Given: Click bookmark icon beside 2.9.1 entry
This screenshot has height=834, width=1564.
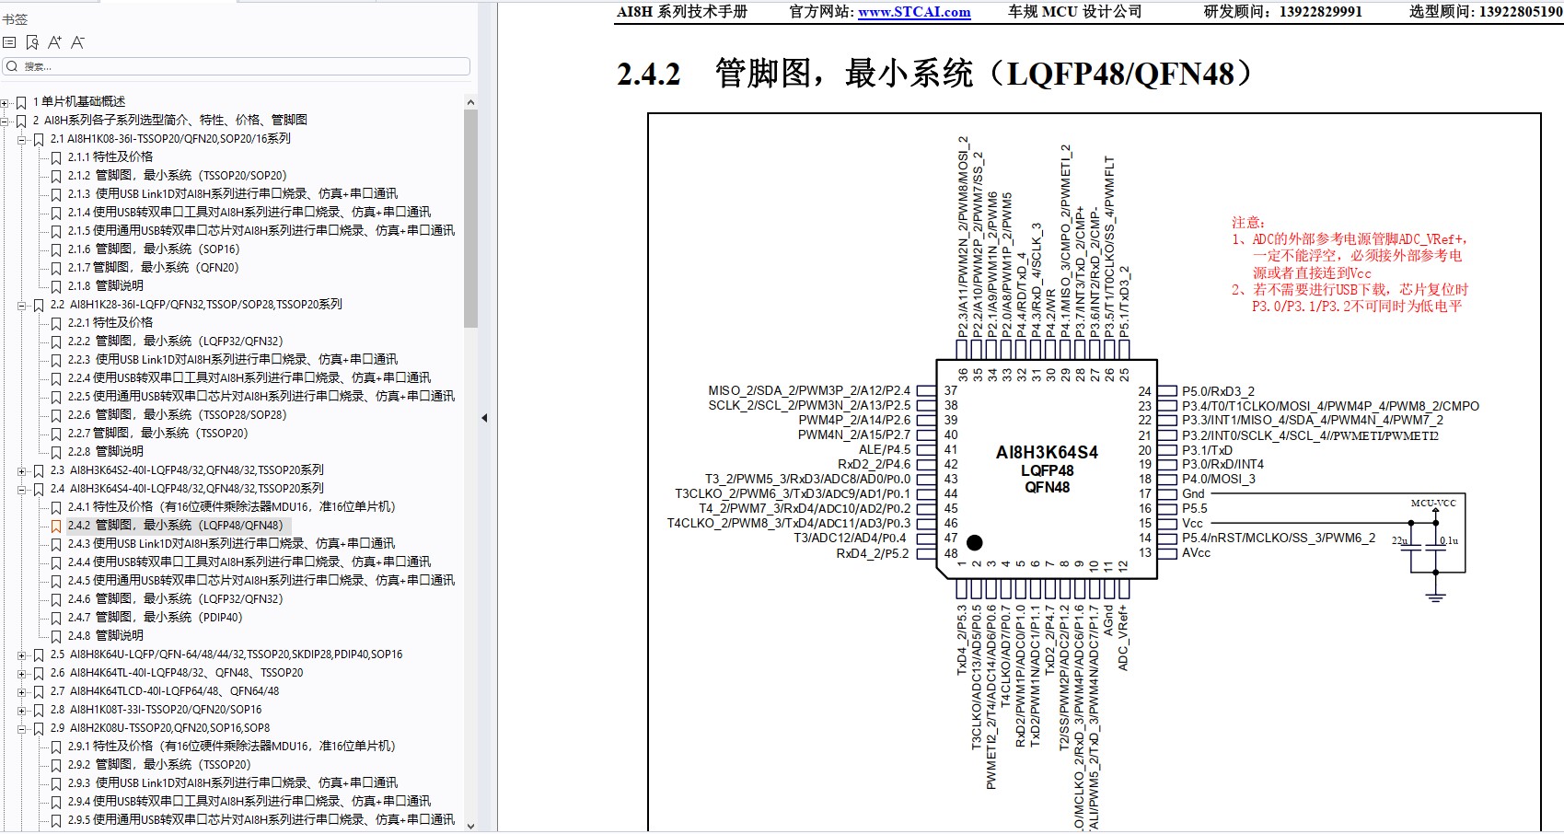Looking at the screenshot, I should pos(56,747).
